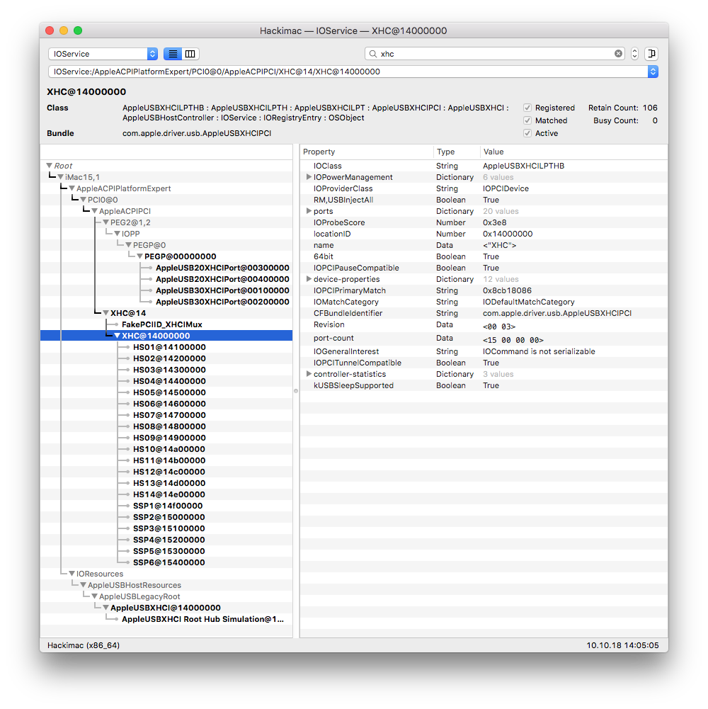Collapse the selected XHC@14000000 node
The height and width of the screenshot is (709, 708).
(117, 336)
